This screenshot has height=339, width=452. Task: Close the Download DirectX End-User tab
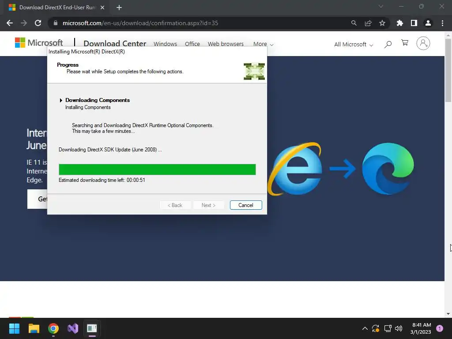click(102, 8)
